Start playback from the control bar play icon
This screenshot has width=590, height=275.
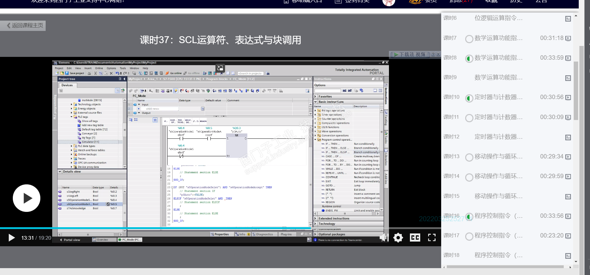click(x=12, y=238)
